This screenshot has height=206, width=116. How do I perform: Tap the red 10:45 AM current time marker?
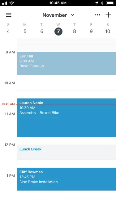coord(8,104)
